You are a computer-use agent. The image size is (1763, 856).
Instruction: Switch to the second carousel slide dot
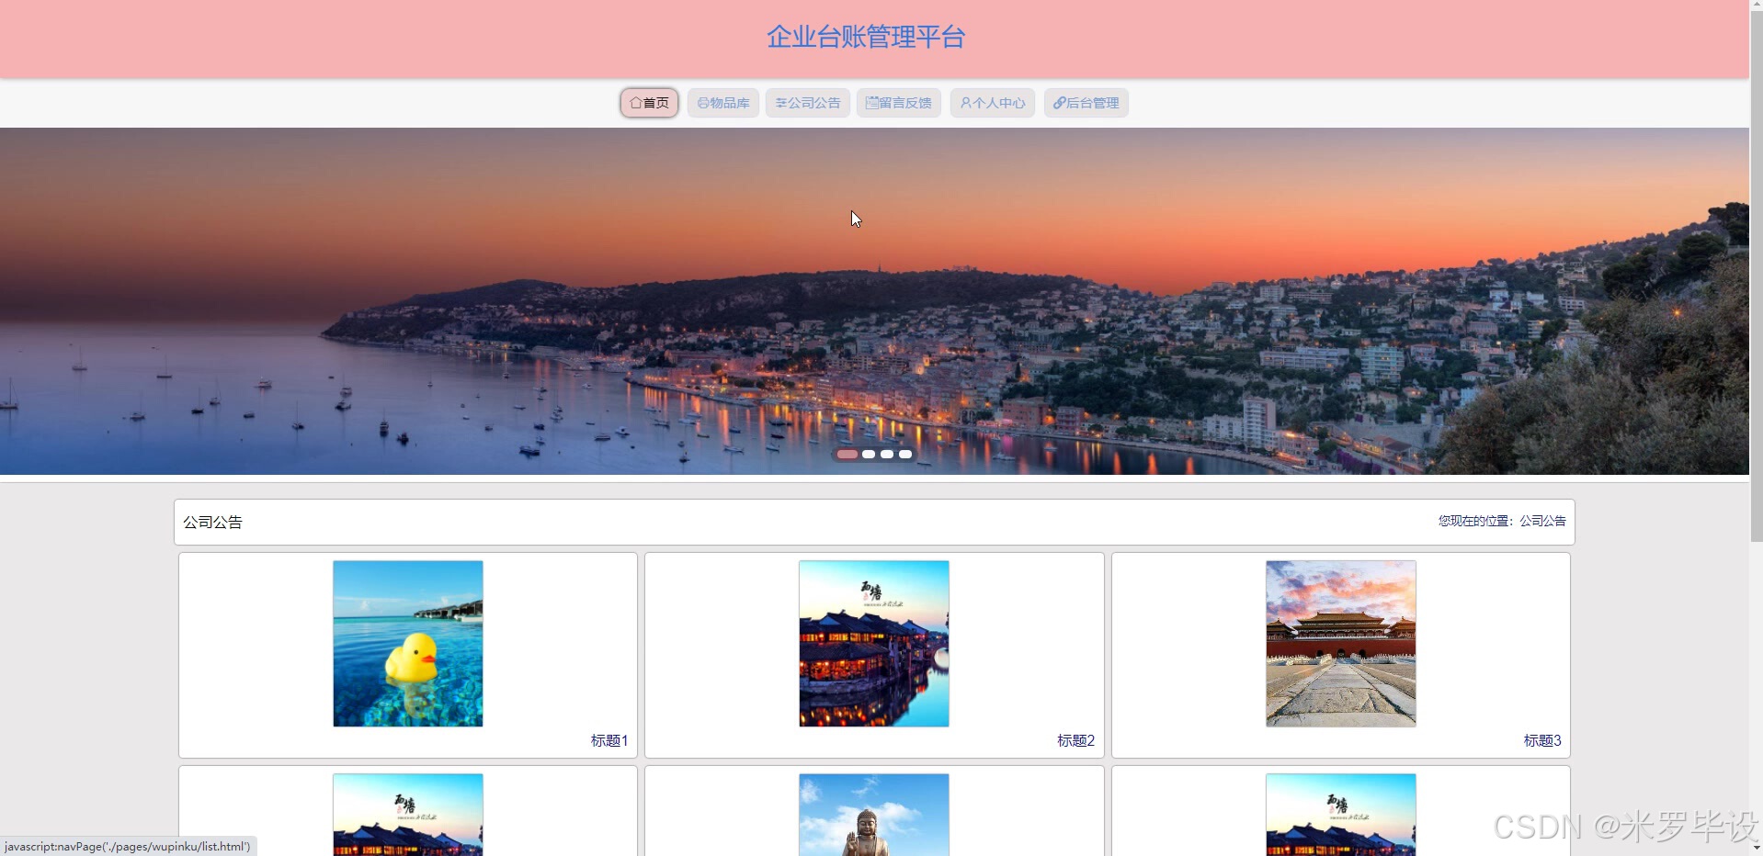tap(869, 455)
